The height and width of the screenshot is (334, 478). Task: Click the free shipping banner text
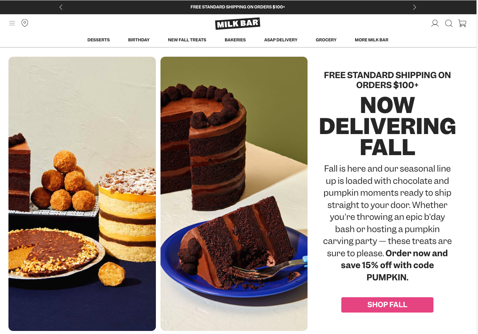(x=238, y=7)
